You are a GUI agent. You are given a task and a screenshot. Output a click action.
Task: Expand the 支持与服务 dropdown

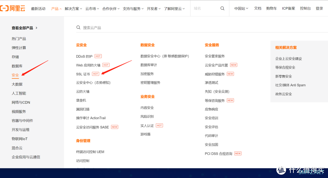click(133, 8)
